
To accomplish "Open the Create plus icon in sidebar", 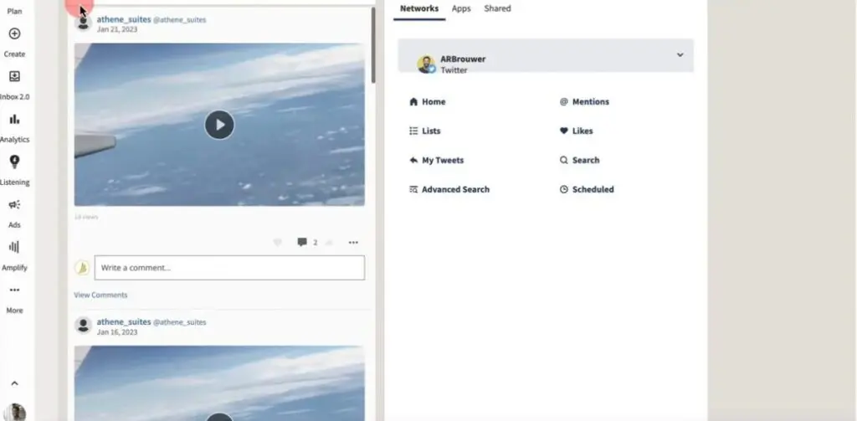I will [x=14, y=34].
